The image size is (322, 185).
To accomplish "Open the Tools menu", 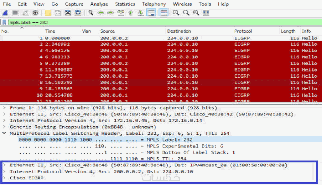I will 205,4.
